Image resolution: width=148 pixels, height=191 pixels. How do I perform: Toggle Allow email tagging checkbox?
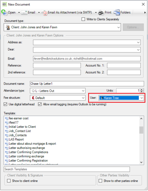[40, 104]
